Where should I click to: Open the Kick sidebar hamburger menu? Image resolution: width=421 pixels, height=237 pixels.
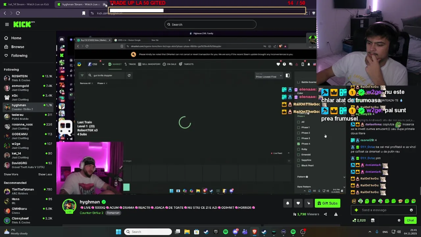click(7, 24)
